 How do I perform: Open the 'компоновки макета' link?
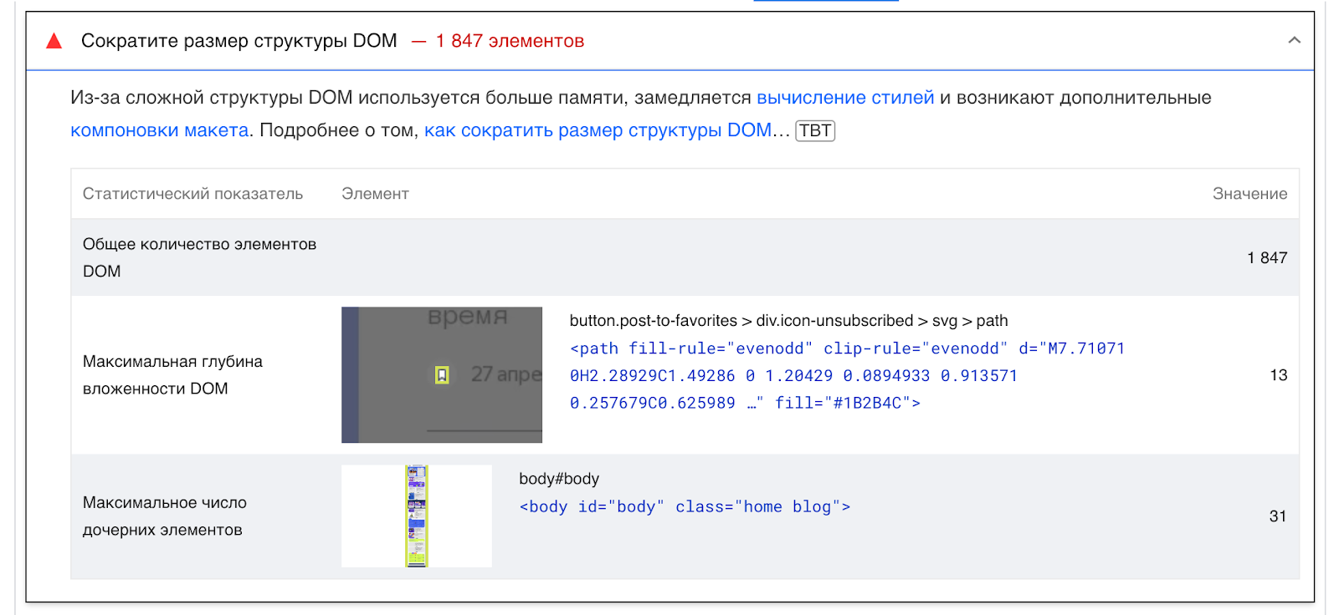(x=160, y=130)
